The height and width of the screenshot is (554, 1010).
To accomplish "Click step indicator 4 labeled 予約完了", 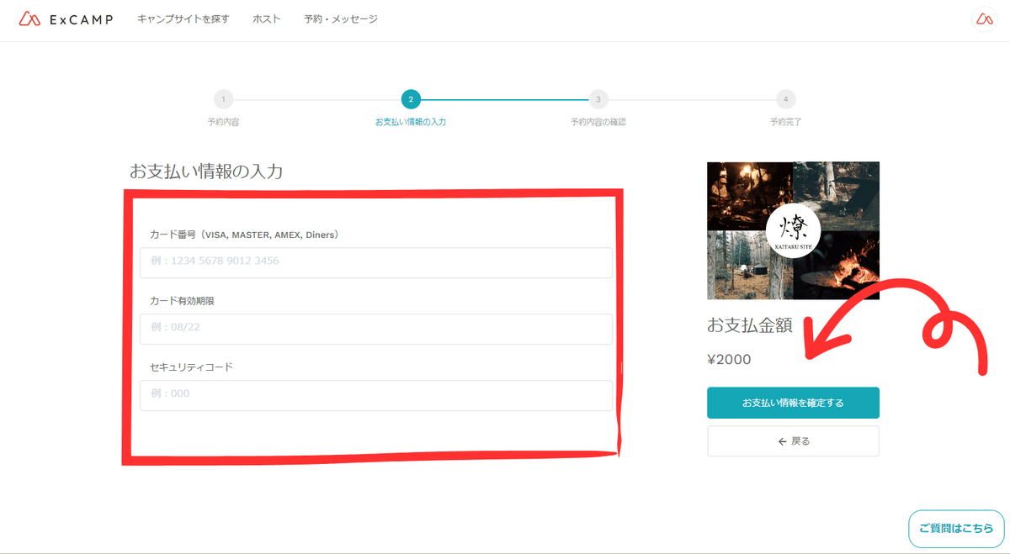I will click(785, 98).
